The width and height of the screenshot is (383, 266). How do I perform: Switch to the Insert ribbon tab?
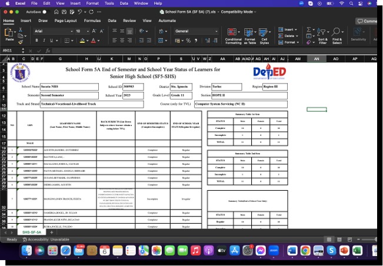(26, 21)
